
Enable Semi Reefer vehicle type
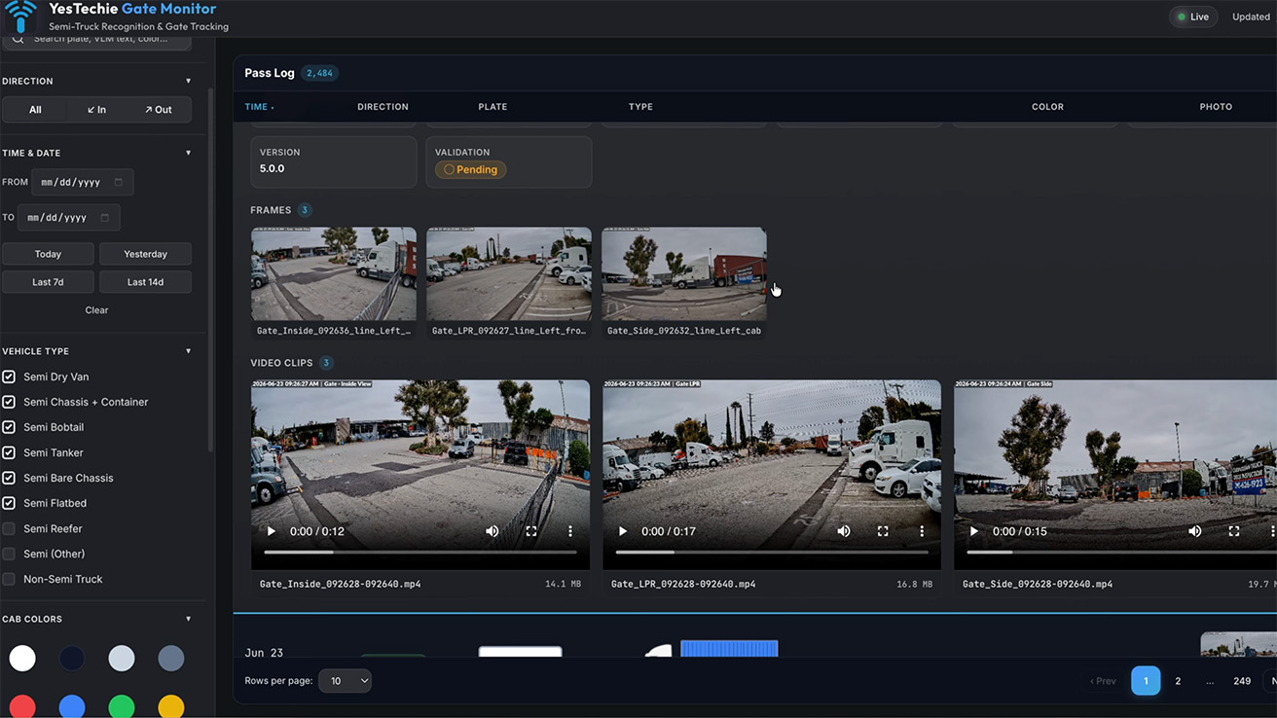click(9, 528)
